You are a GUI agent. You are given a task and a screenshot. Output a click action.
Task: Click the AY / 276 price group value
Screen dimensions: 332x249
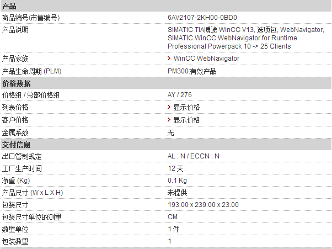(180, 95)
